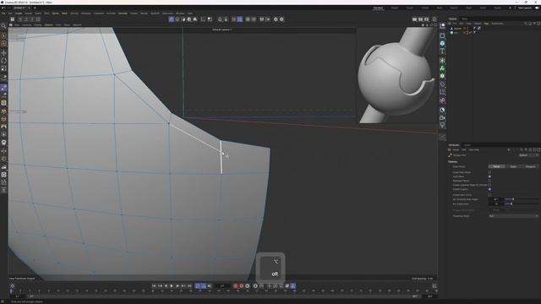Open the Light object icon in right palette
Viewport: 541px width, 304px height.
pos(442,126)
